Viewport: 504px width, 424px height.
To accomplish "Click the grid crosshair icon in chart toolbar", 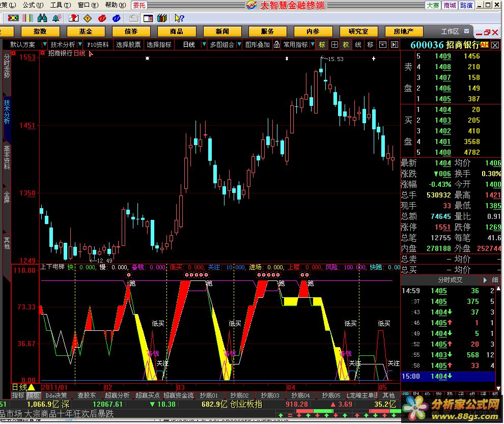I will [334, 45].
